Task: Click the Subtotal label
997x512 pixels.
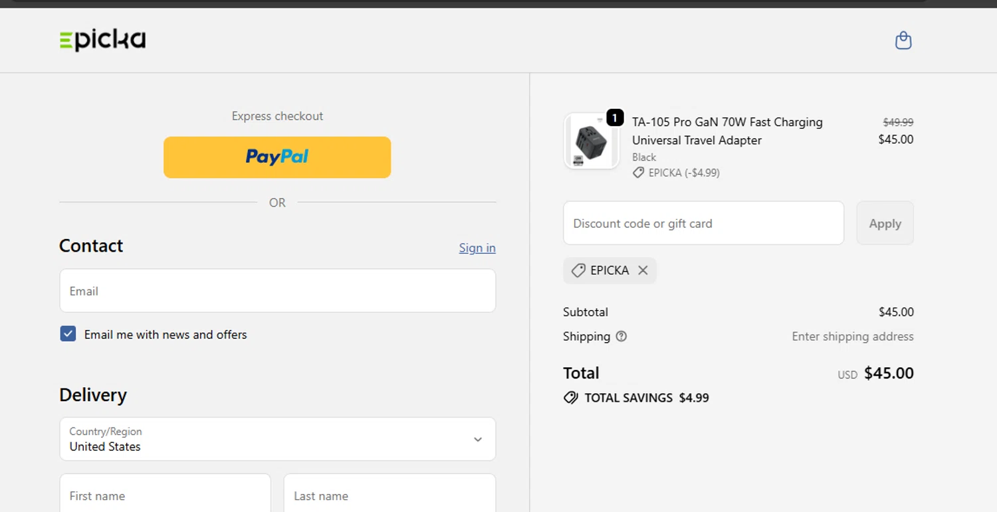Action: click(x=586, y=311)
